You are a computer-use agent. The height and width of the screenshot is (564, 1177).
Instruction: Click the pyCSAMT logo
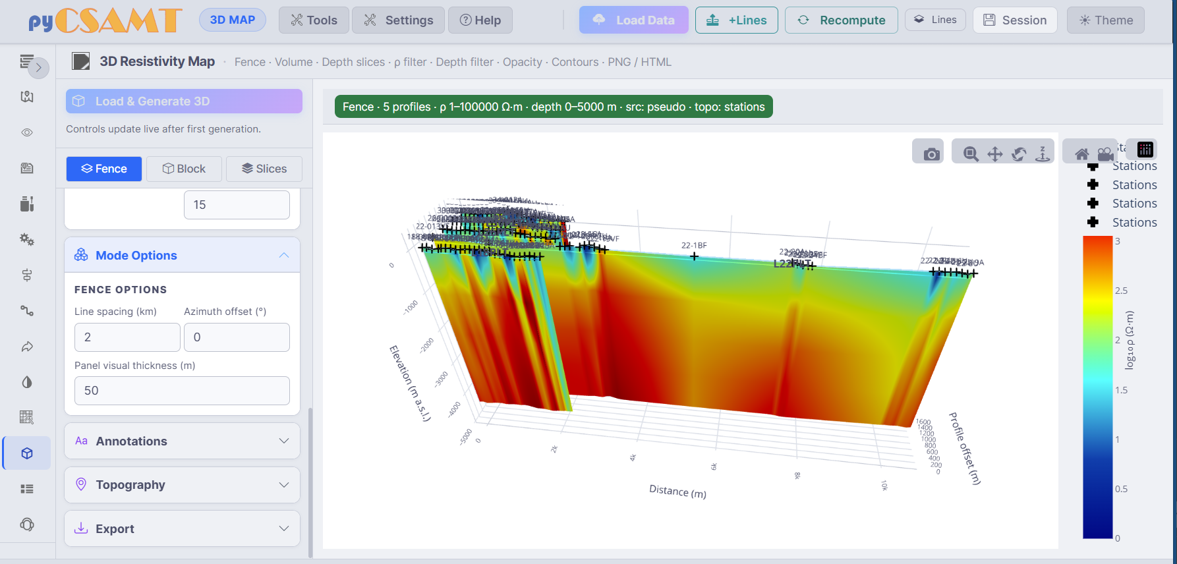coord(105,20)
